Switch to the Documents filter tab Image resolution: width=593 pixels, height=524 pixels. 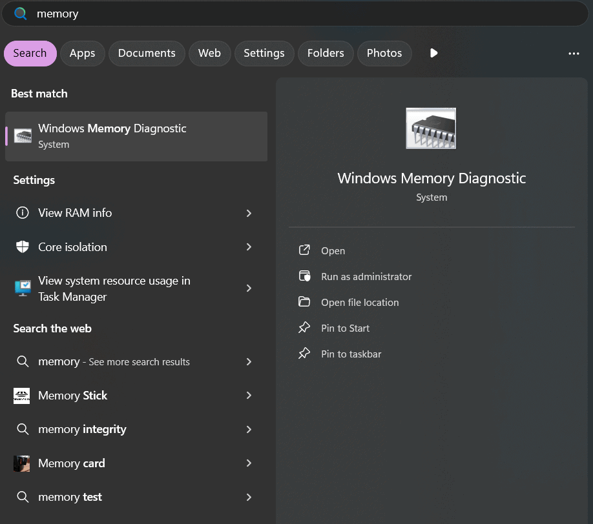click(x=147, y=54)
